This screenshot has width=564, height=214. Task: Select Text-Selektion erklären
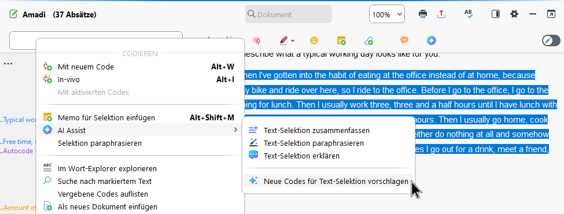328,156
